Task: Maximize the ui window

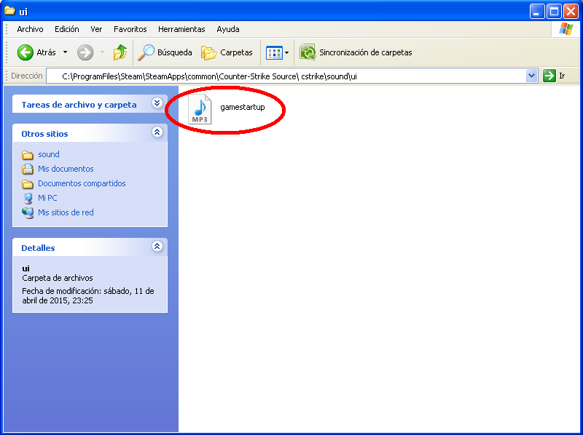Action: coord(554,12)
